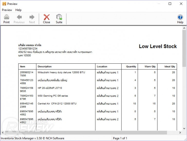This screenshot has height=141, width=187.
Task: Click MSI Gaming PC G6 series
Action: 53,96
